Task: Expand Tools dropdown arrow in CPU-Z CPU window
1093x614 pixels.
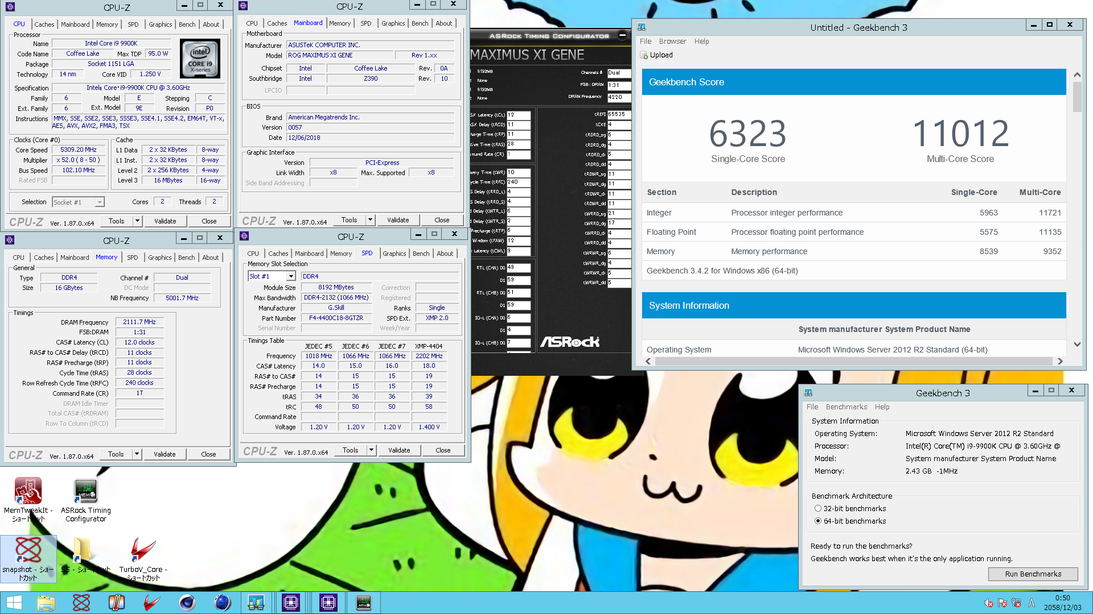Action: pyautogui.click(x=137, y=221)
